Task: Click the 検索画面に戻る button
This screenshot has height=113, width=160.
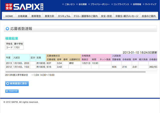Action: (x=17, y=83)
